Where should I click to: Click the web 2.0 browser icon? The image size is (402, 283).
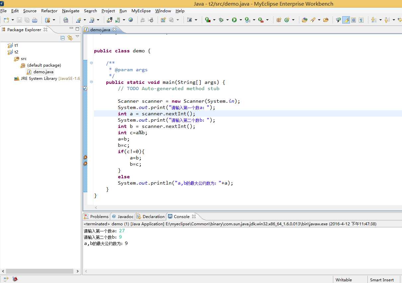[66, 20]
